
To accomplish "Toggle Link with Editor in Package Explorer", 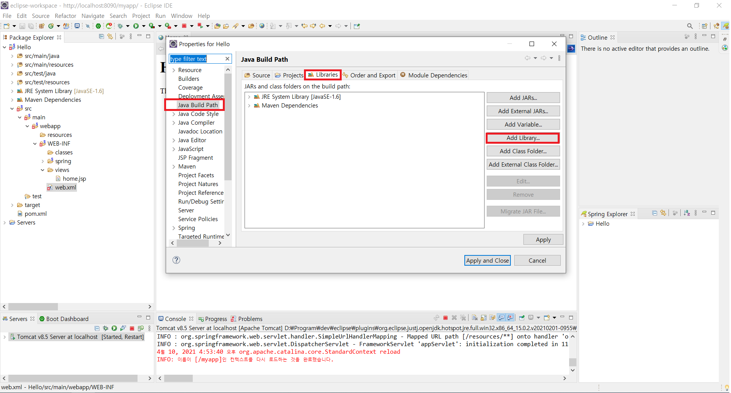I will [x=110, y=37].
